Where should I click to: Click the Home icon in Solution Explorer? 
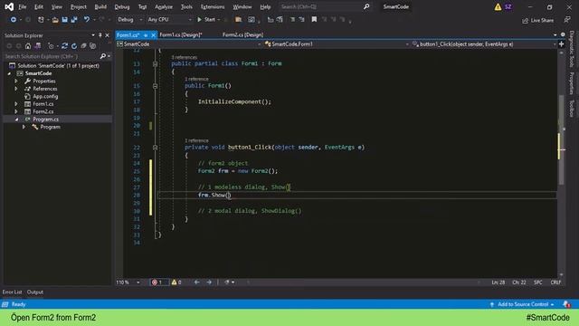coord(28,46)
